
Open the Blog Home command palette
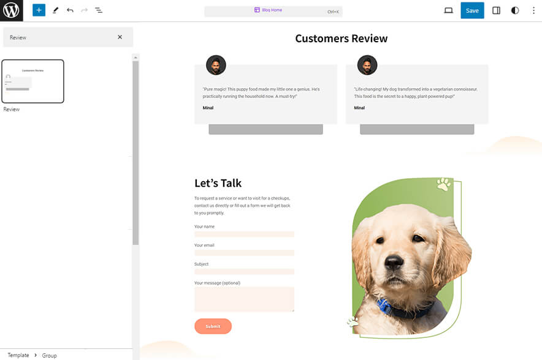[x=272, y=10]
